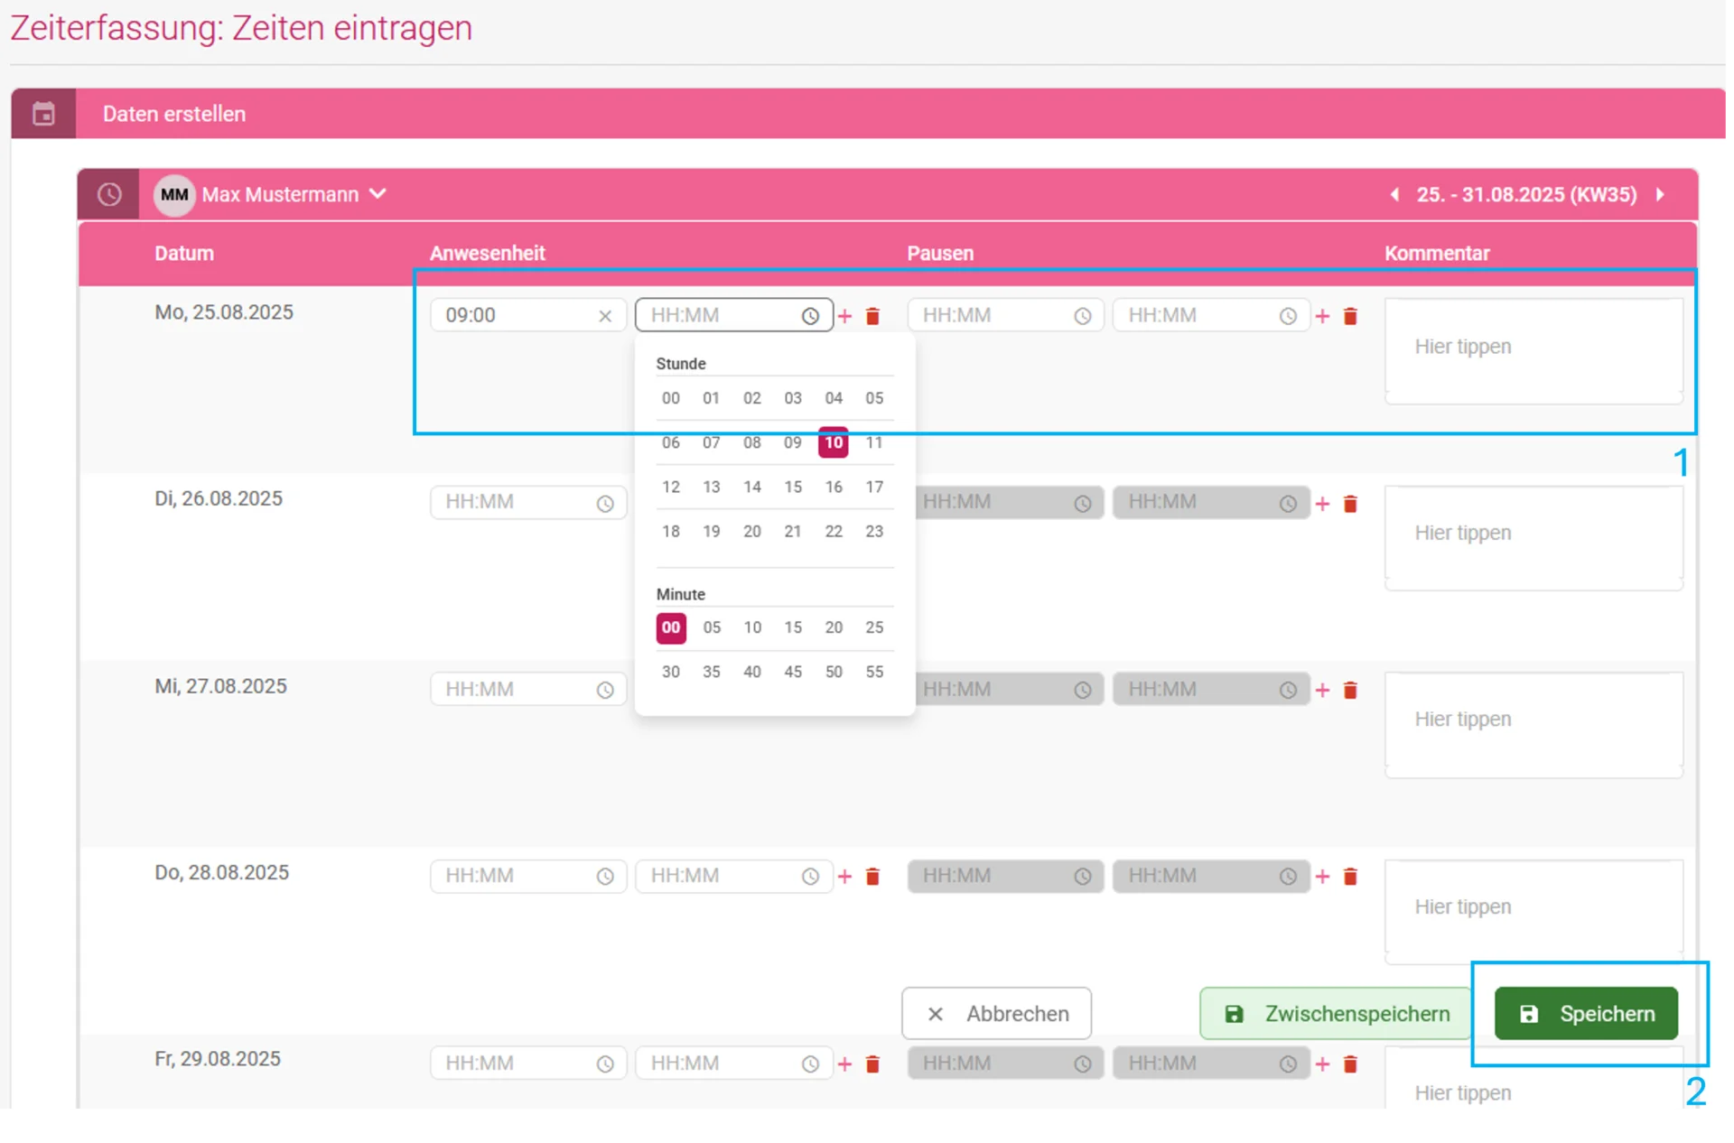This screenshot has height=1143, width=1734.
Task: Click the Friday attendance start time field
Action: point(528,1064)
